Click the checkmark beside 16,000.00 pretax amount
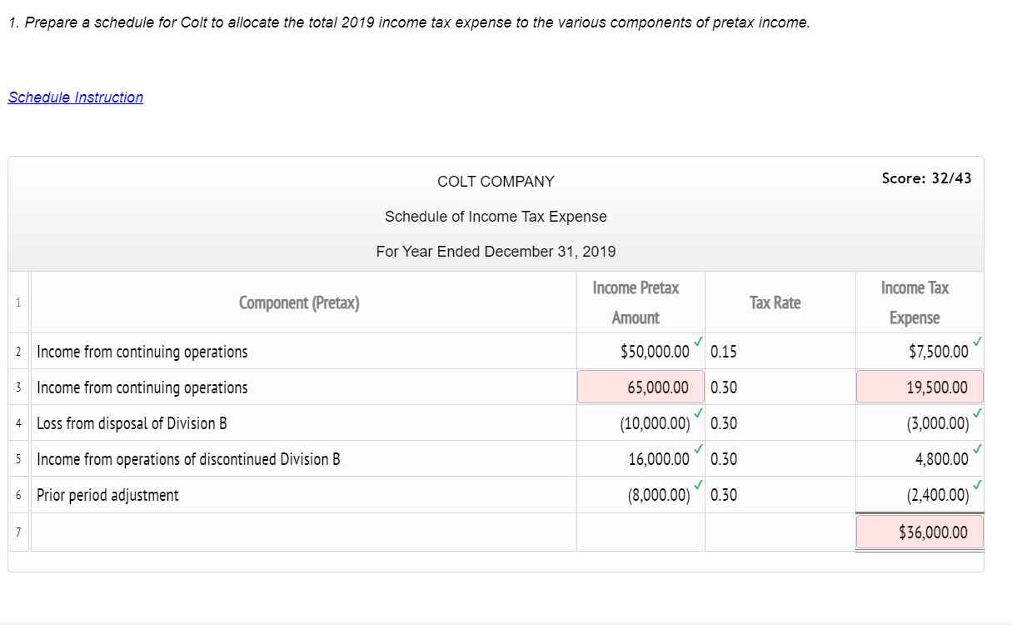This screenshot has height=625, width=1012. [x=699, y=451]
